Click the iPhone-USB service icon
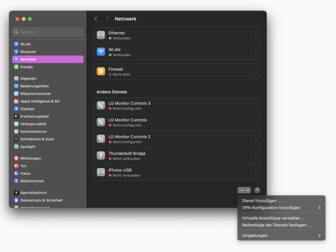 pos(101,172)
